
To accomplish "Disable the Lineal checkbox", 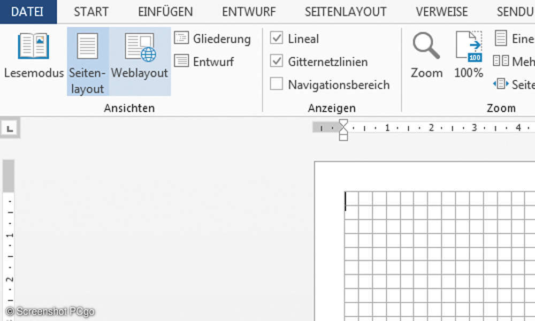I will pyautogui.click(x=277, y=38).
